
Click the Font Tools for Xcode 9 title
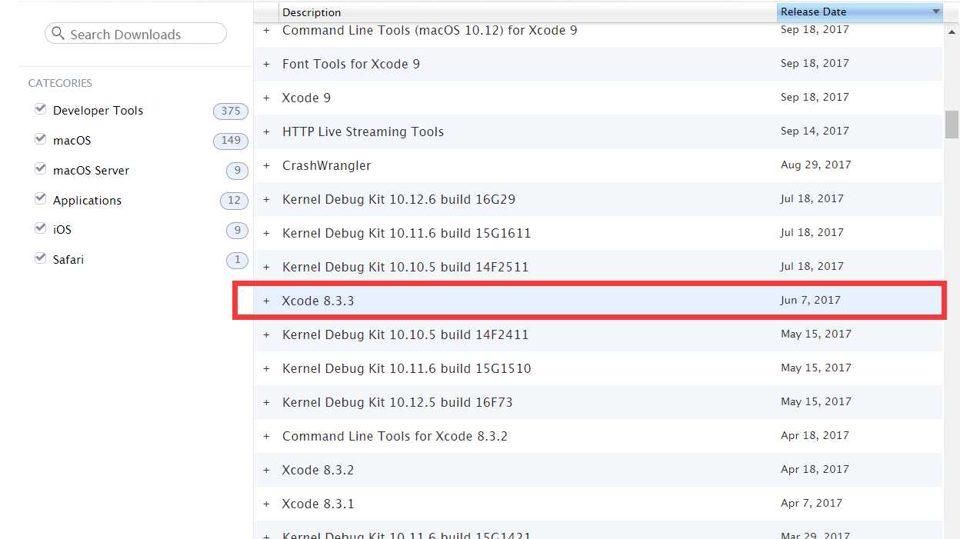(x=351, y=64)
